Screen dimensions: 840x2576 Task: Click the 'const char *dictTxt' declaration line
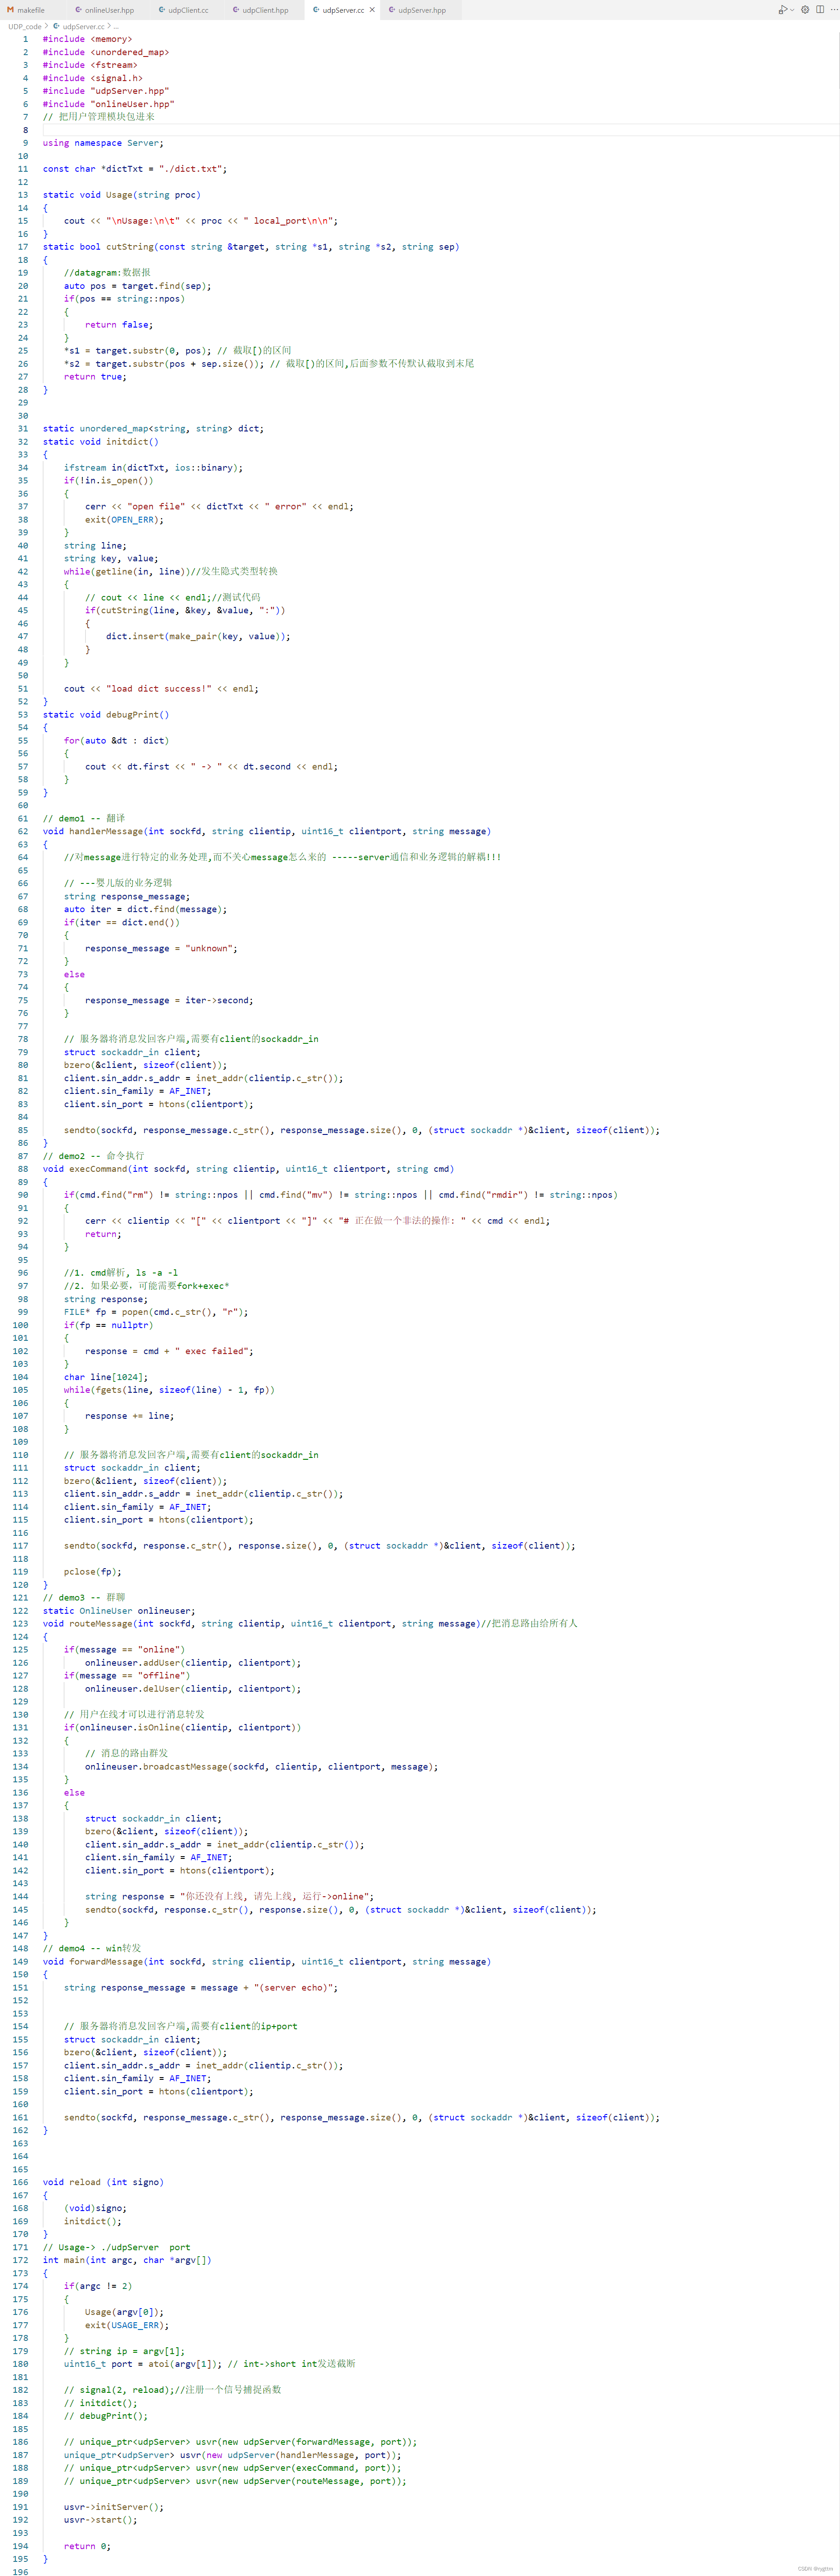click(x=135, y=169)
